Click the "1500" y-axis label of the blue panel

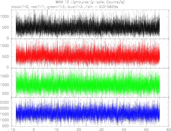5,114
